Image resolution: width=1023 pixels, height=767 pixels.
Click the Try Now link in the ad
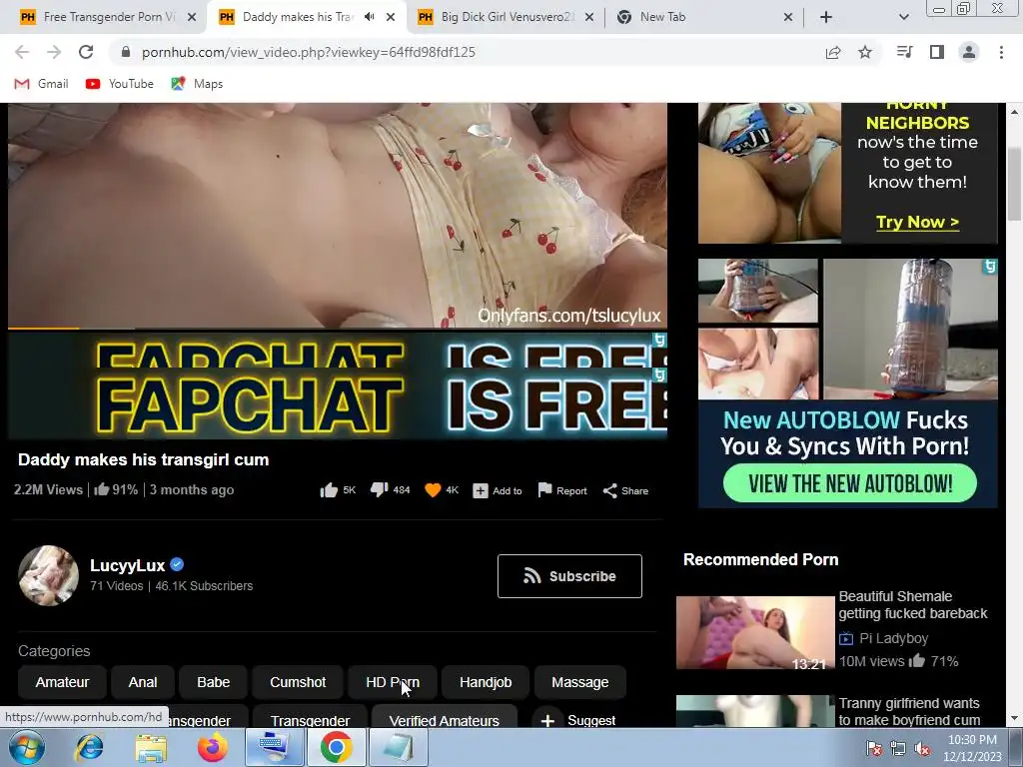pos(917,222)
